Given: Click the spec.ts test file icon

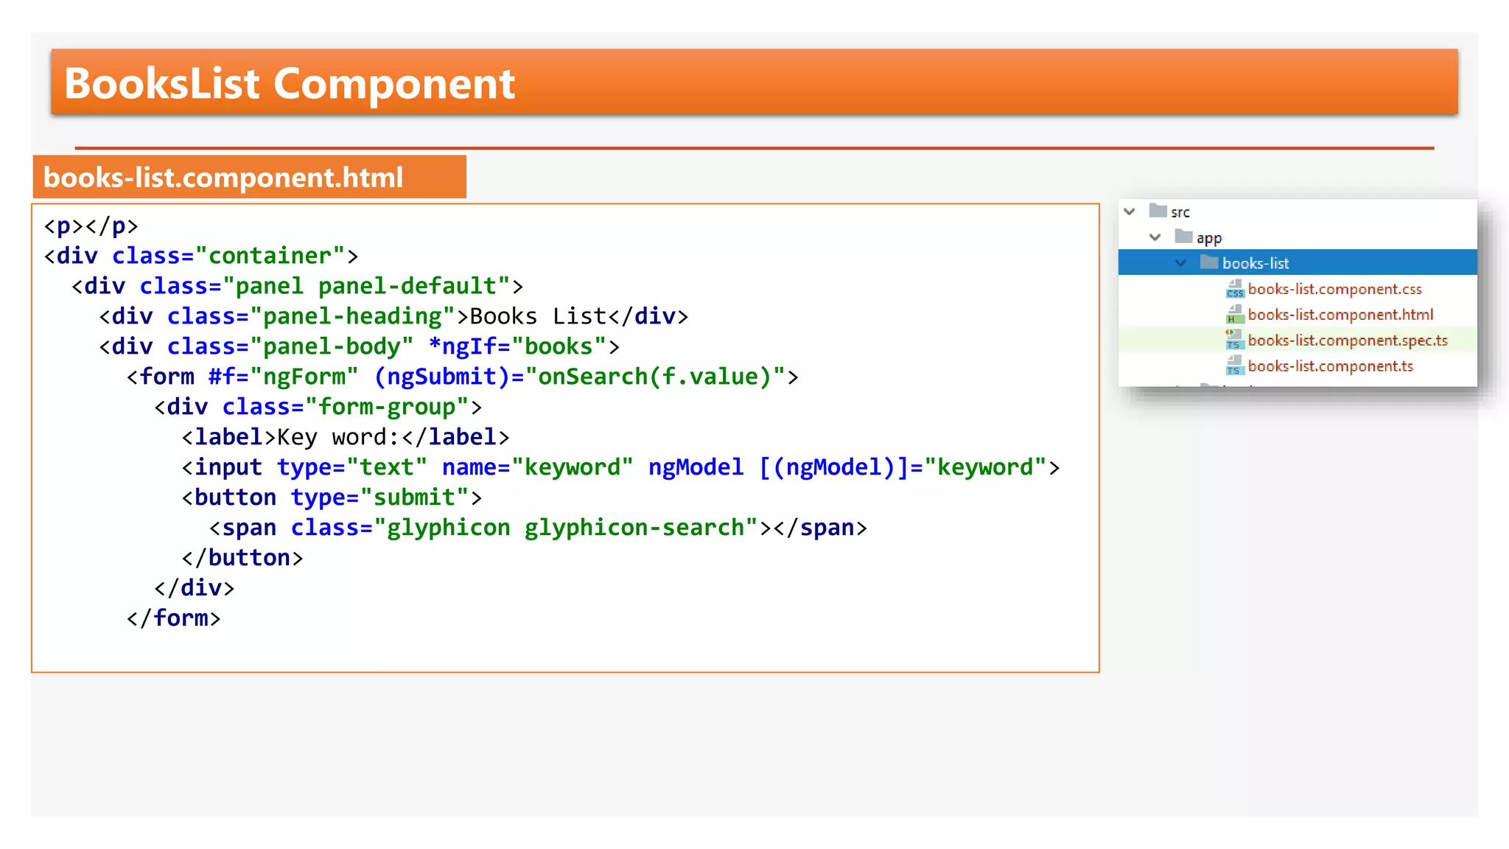Looking at the screenshot, I should coord(1235,340).
